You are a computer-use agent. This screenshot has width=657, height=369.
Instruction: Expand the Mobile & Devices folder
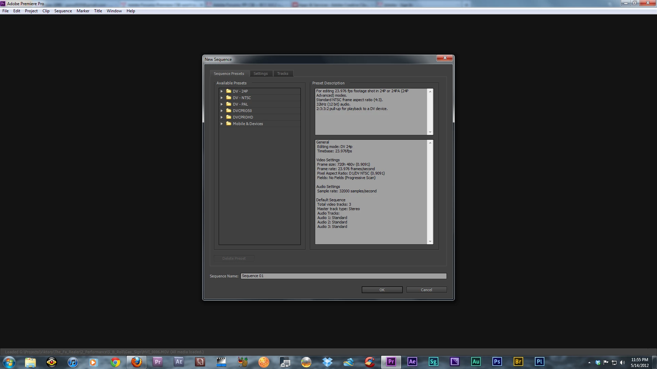pos(222,124)
